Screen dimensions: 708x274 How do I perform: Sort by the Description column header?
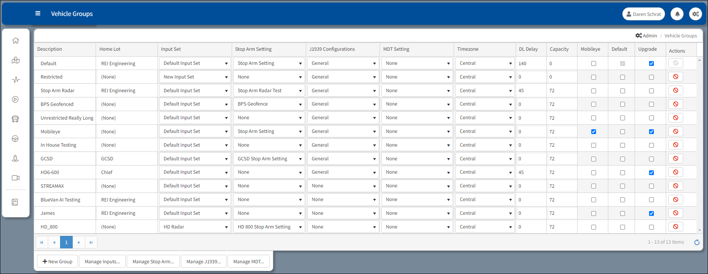pos(50,49)
